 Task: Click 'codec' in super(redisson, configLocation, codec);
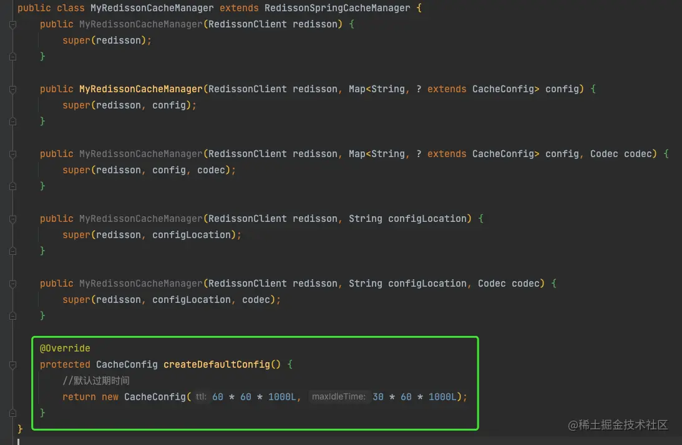(256, 299)
